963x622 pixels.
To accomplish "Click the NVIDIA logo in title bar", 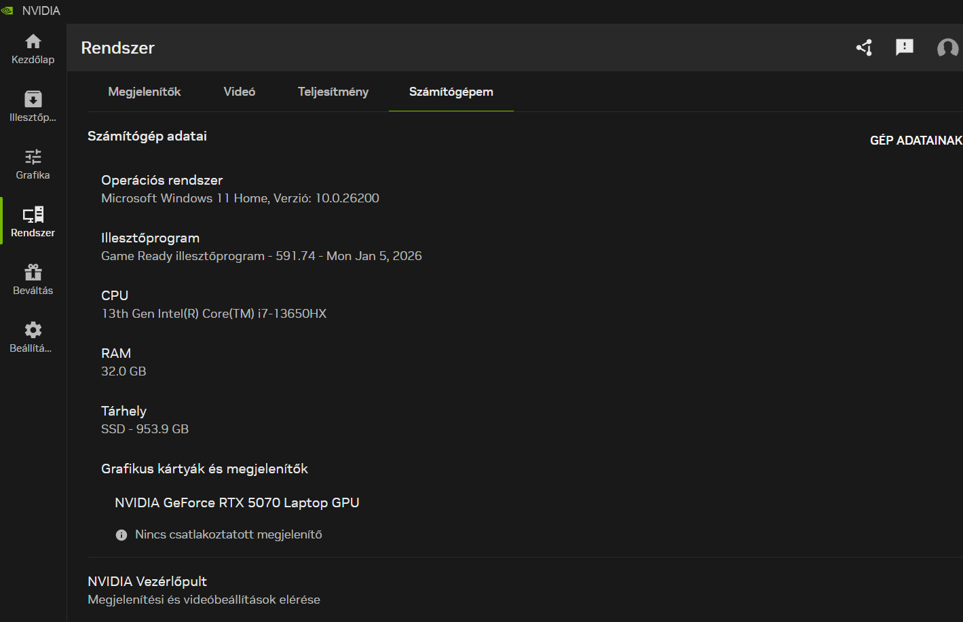I will (7, 11).
